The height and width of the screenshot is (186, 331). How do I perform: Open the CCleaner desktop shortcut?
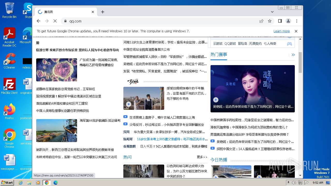9,61
